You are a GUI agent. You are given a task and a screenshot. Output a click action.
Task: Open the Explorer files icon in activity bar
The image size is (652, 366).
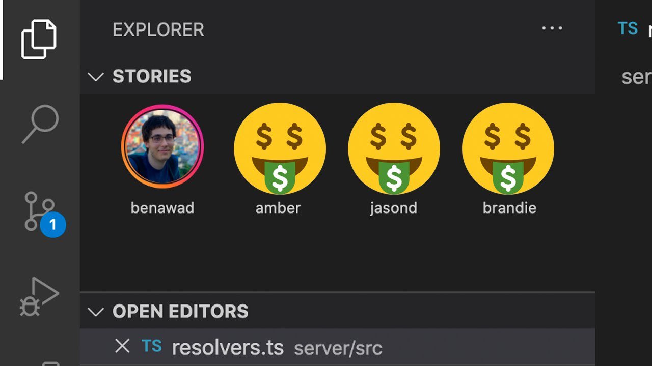click(x=39, y=39)
